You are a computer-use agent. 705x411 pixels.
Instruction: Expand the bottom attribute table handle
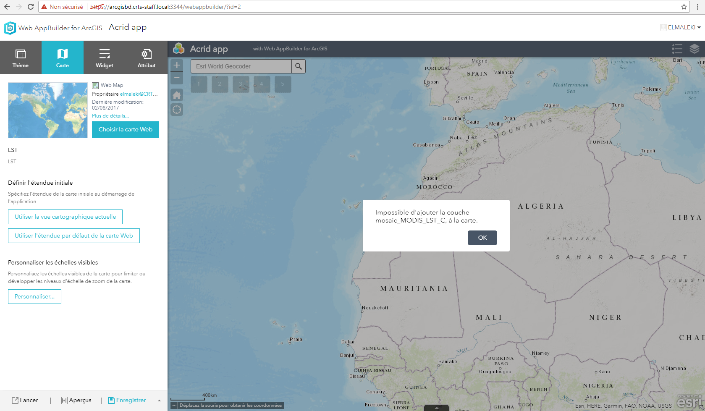tap(436, 408)
